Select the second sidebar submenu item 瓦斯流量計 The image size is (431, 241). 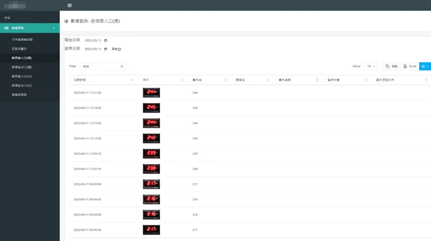click(x=19, y=49)
